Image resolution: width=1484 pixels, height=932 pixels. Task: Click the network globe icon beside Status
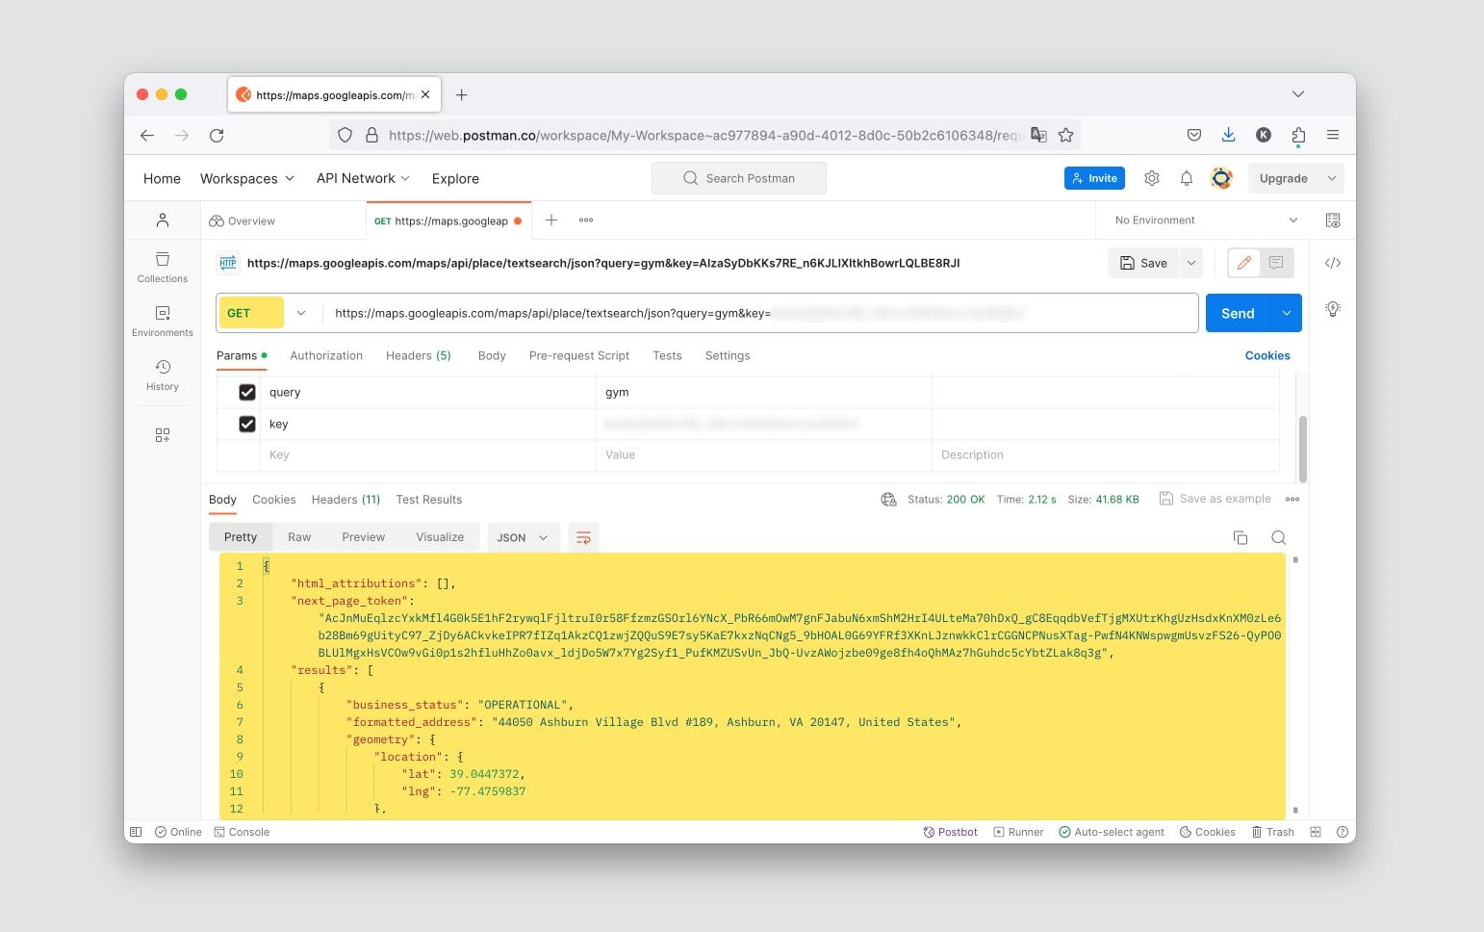coord(888,499)
